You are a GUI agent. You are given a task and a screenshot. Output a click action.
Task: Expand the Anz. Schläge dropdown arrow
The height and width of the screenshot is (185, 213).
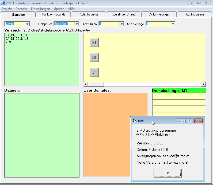pos(173,24)
